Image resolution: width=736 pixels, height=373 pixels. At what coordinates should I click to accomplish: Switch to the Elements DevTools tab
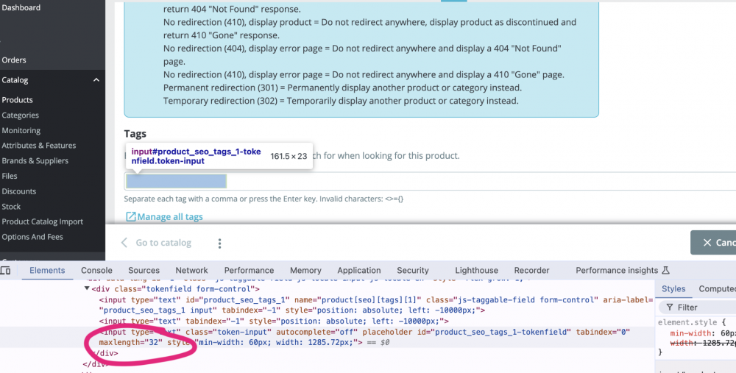pyautogui.click(x=47, y=270)
